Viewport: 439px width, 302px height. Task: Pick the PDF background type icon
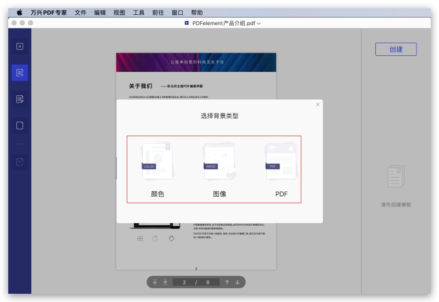coord(281,162)
